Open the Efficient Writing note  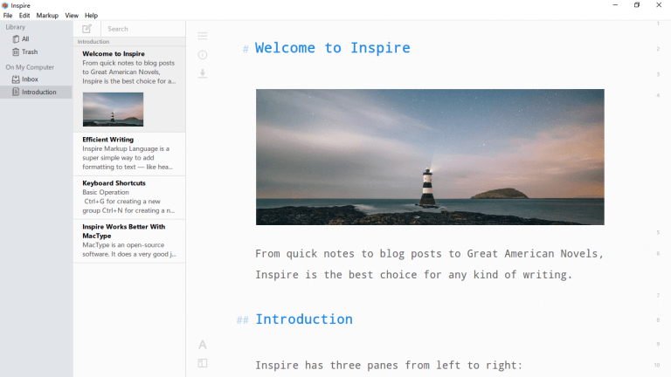[129, 154]
